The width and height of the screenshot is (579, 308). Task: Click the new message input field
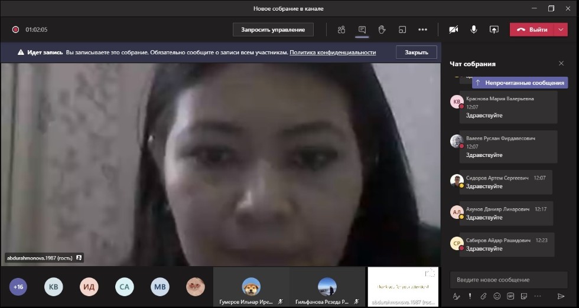tap(508, 280)
